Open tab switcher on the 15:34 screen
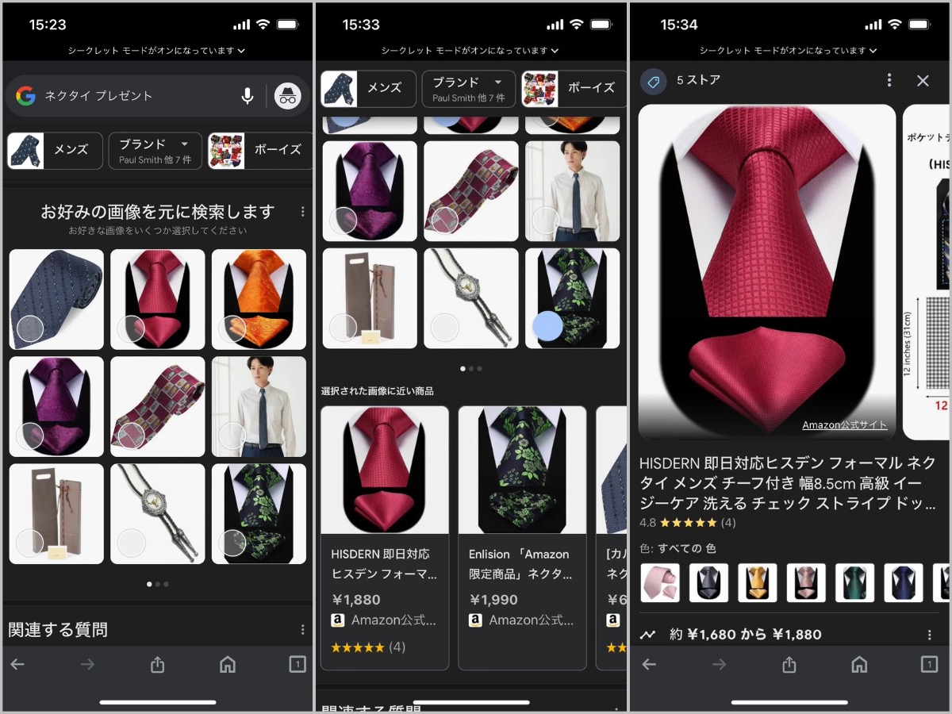Viewport: 952px width, 714px height. pos(928,665)
